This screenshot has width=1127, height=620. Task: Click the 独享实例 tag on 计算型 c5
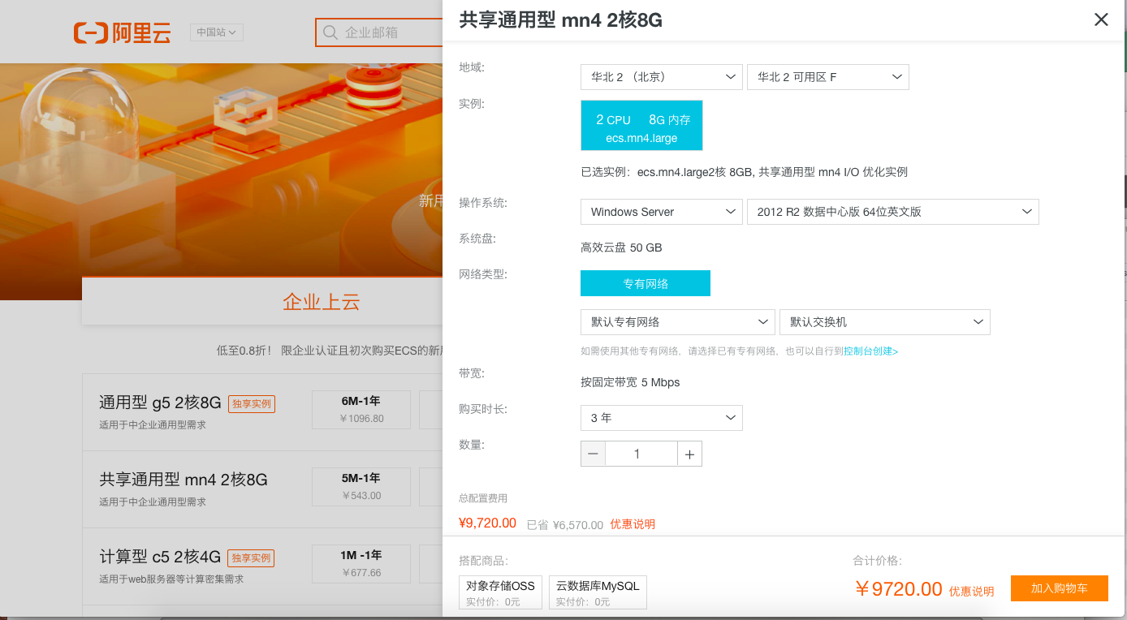[251, 558]
